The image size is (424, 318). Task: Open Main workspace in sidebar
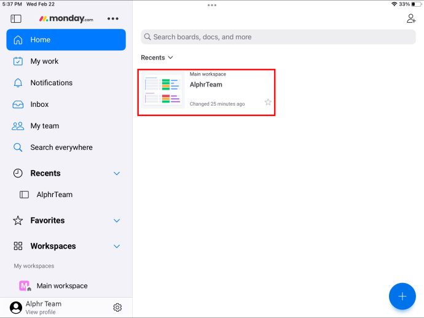pyautogui.click(x=66, y=286)
